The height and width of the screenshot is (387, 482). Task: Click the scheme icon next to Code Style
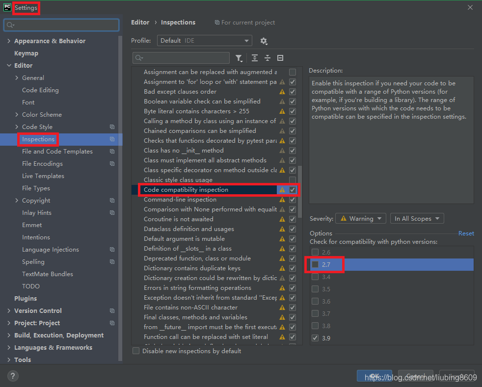pos(112,127)
